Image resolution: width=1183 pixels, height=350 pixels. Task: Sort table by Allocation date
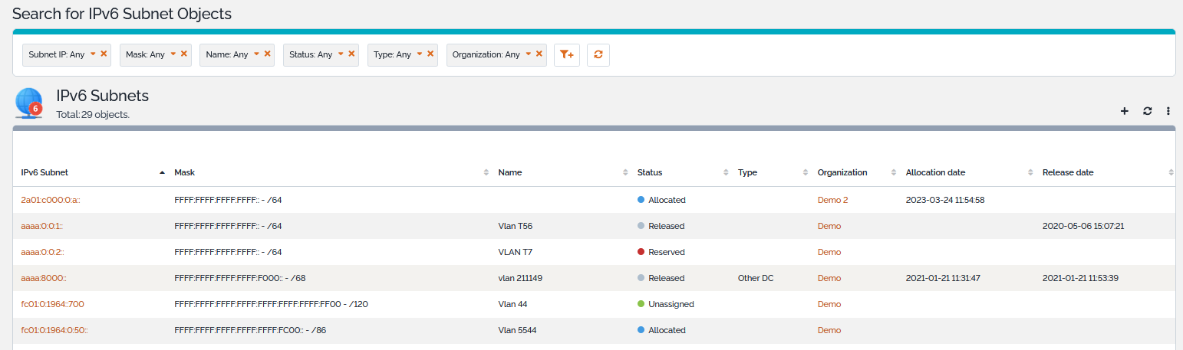935,172
